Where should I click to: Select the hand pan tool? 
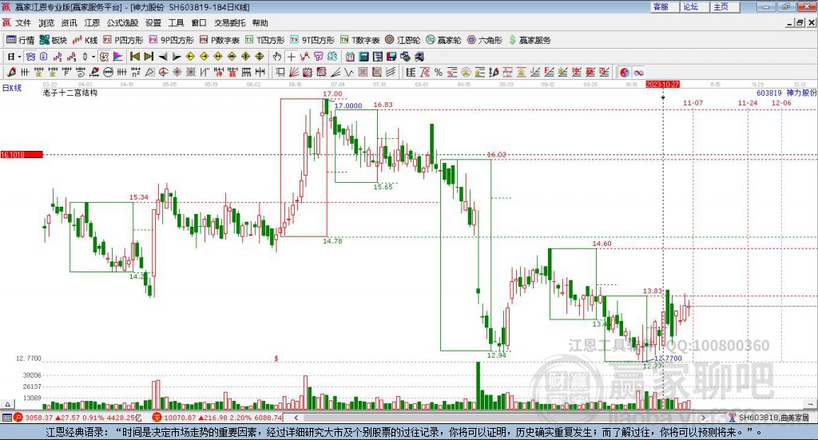click(x=276, y=57)
